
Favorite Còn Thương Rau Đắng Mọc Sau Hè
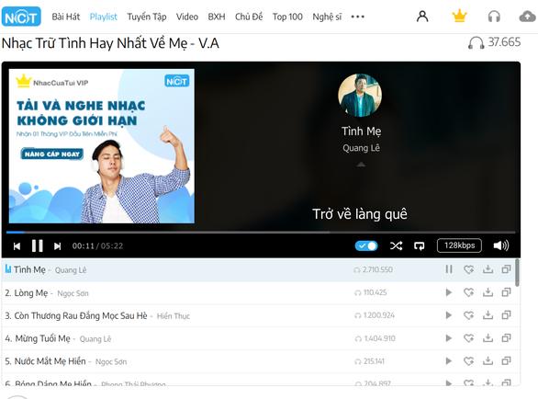click(469, 315)
